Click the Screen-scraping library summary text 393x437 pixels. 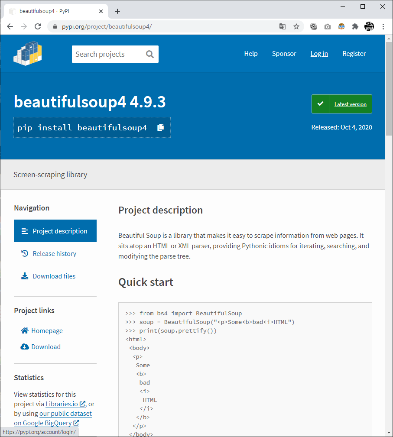tap(50, 175)
